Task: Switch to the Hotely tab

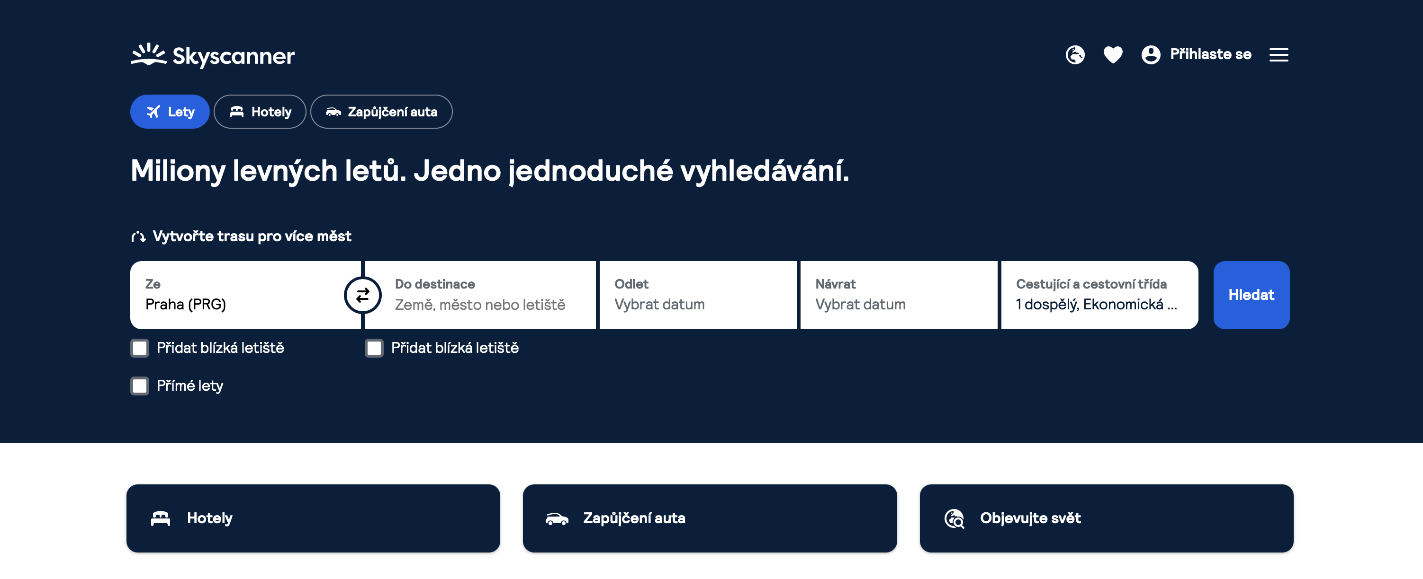Action: (x=260, y=111)
